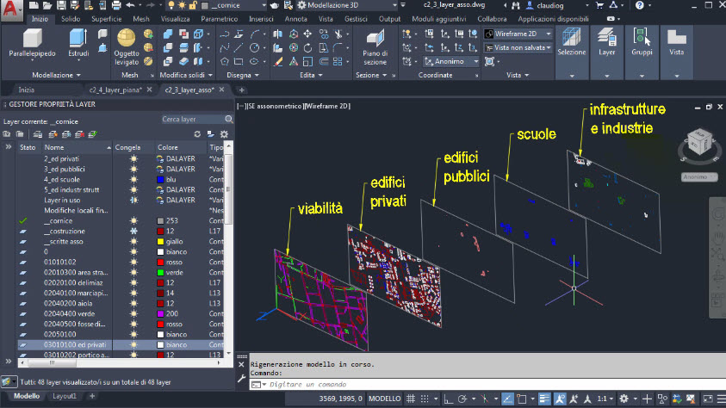This screenshot has height=408, width=726.
Task: Open the help question mark icon
Action: coord(639,5)
